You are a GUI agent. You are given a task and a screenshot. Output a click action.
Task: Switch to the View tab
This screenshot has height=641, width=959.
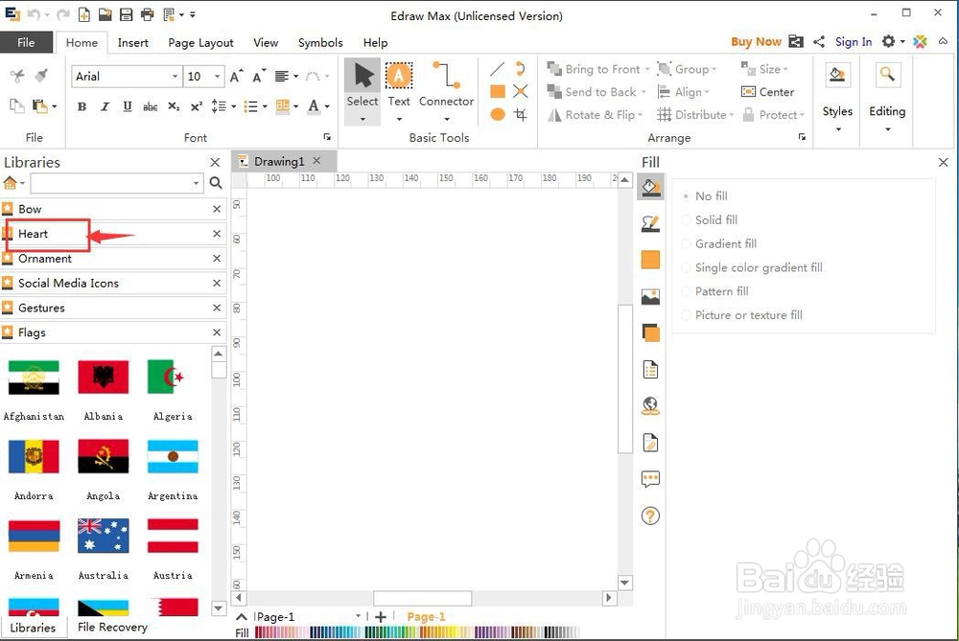(266, 43)
